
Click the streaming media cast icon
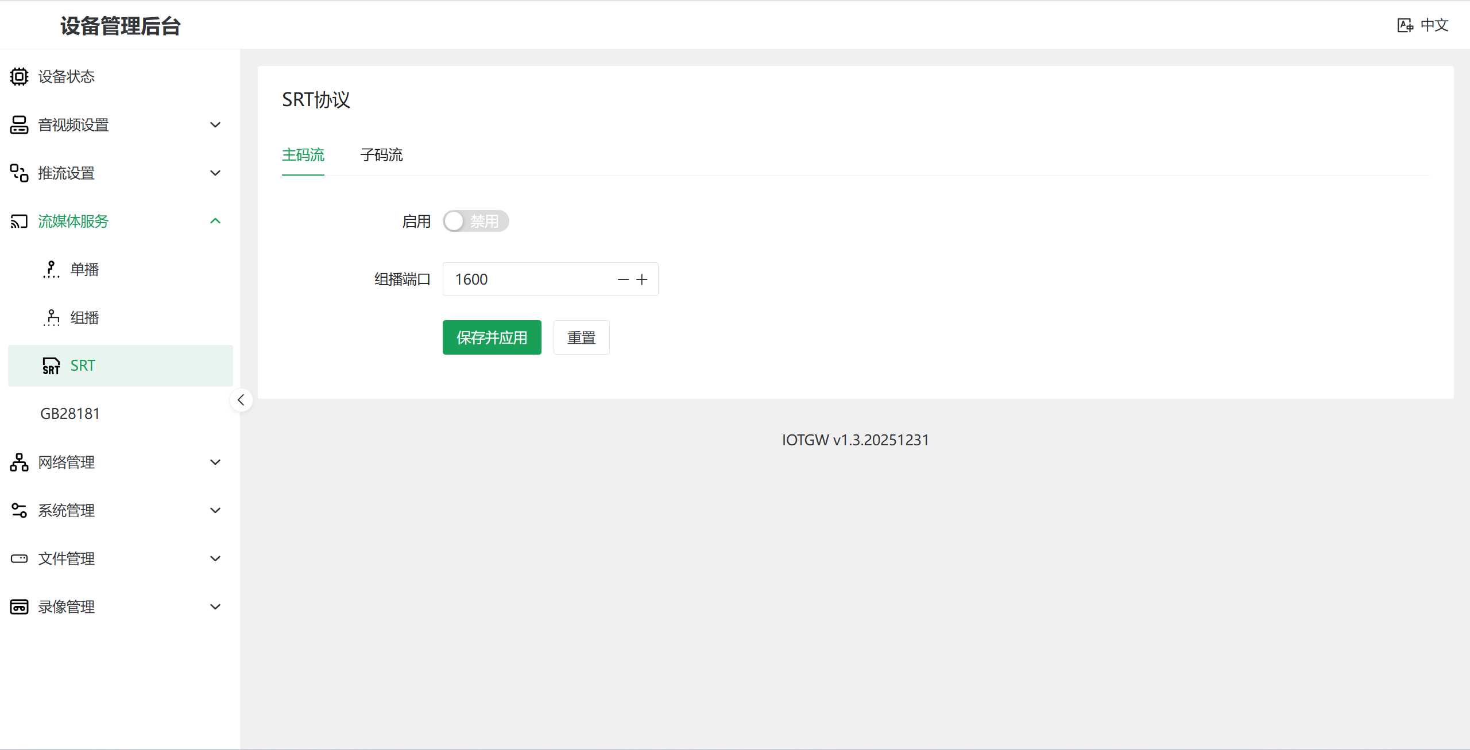pos(19,221)
